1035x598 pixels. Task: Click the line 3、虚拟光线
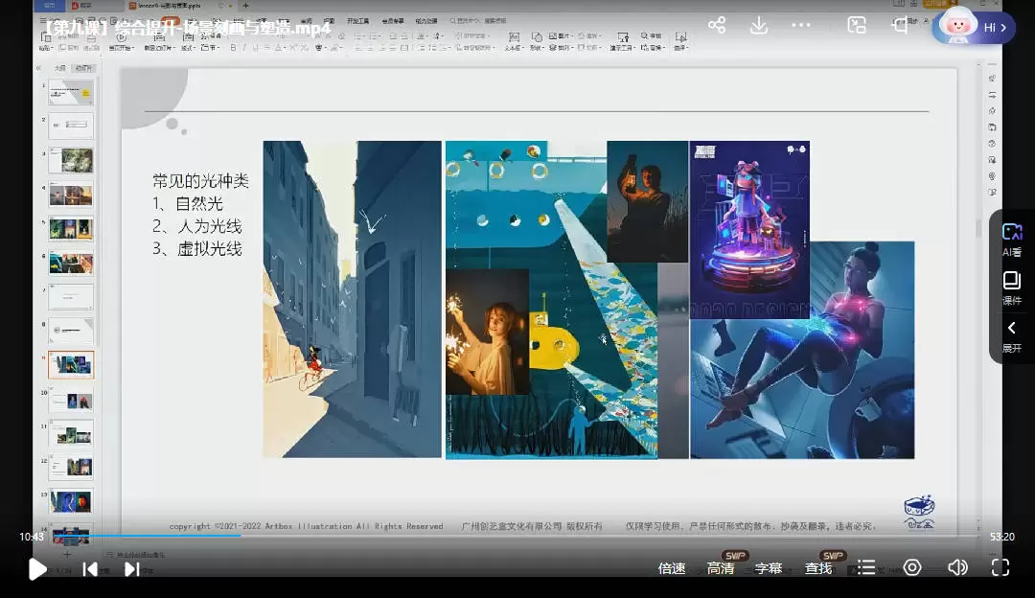click(x=196, y=249)
